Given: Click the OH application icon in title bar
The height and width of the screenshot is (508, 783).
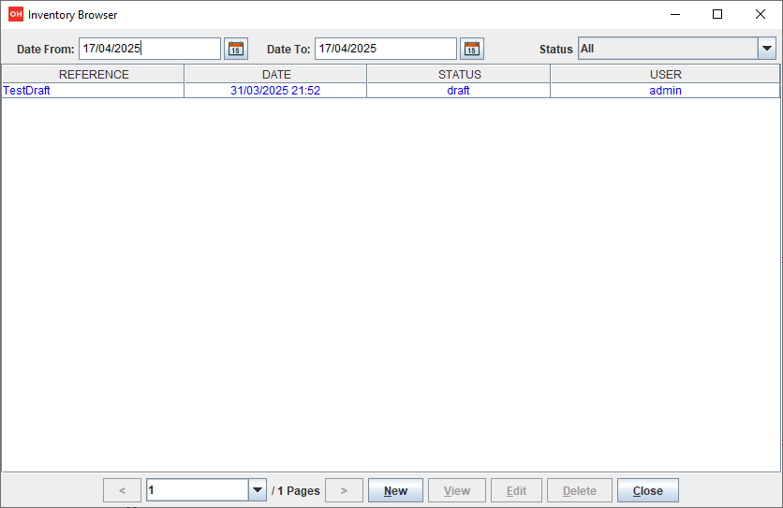Looking at the screenshot, I should 16,14.
